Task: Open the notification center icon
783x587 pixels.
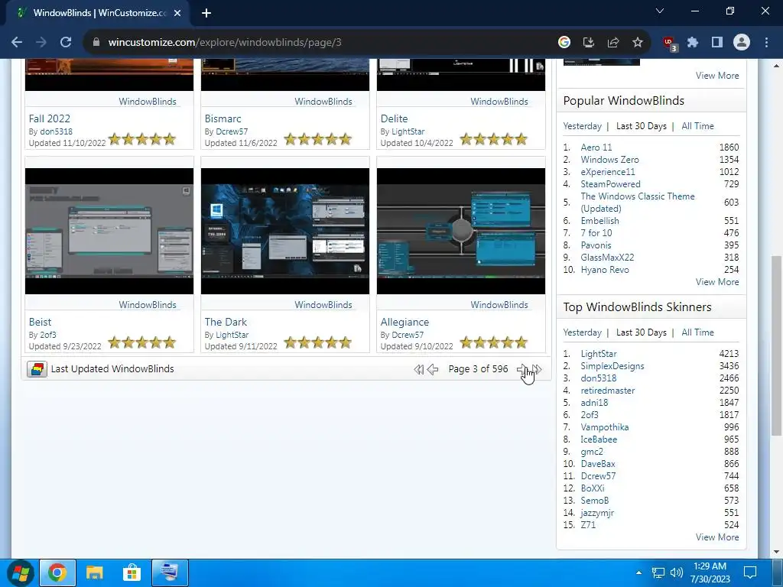Action: point(750,572)
